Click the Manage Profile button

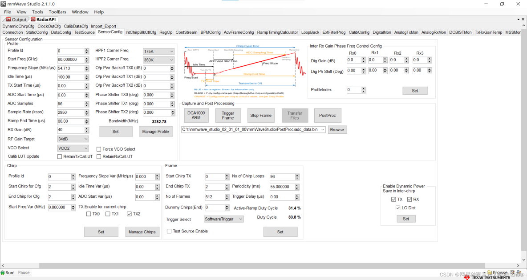155,132
